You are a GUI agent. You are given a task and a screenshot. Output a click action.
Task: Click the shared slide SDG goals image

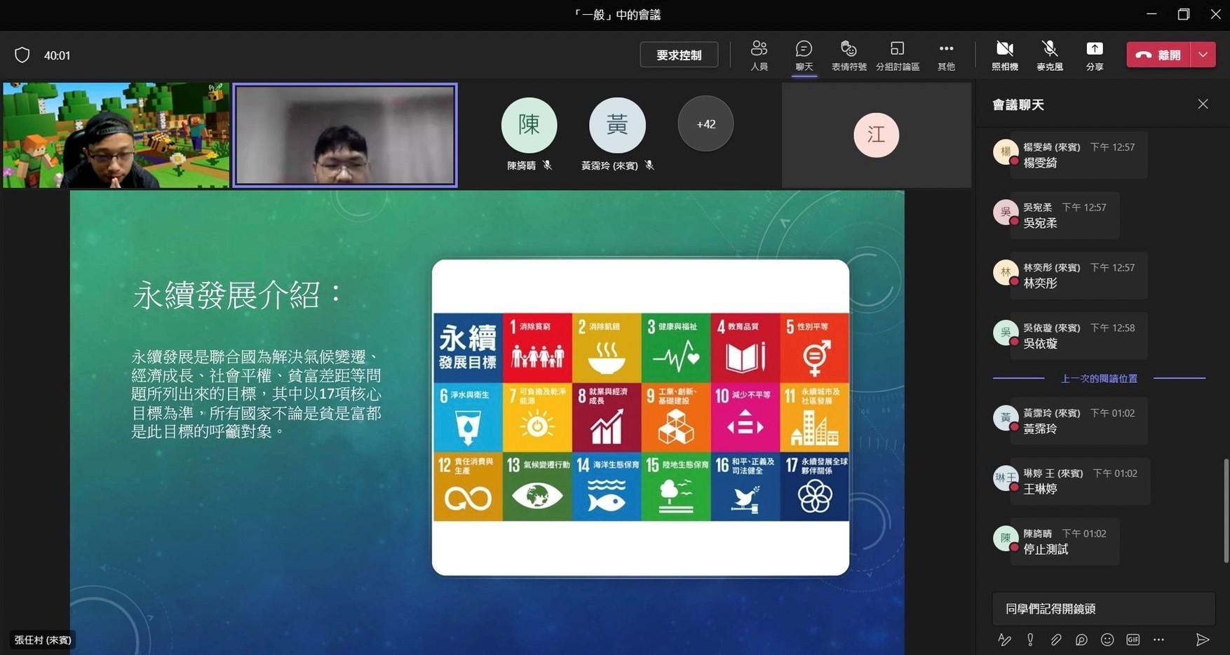pos(640,417)
